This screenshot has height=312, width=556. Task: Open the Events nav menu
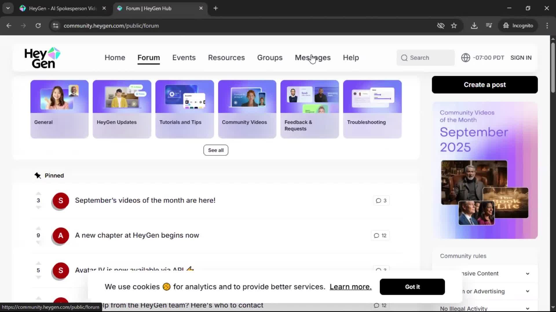point(184,58)
